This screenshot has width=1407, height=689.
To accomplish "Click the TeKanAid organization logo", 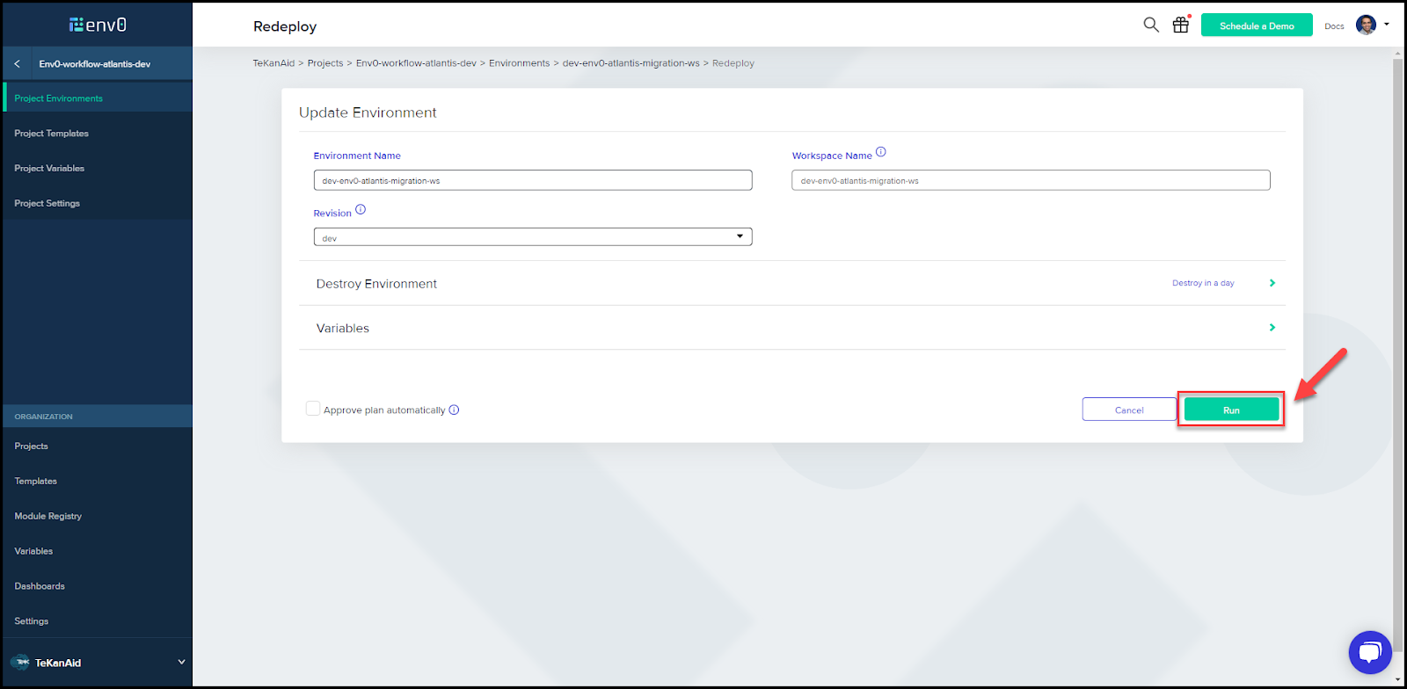I will point(20,663).
